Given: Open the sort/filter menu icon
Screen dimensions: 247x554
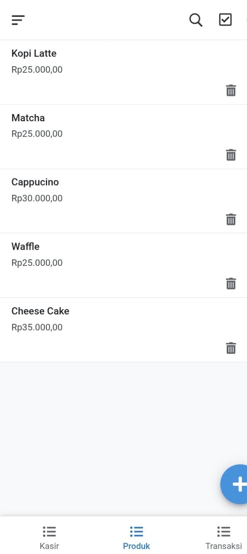Looking at the screenshot, I should (18, 20).
